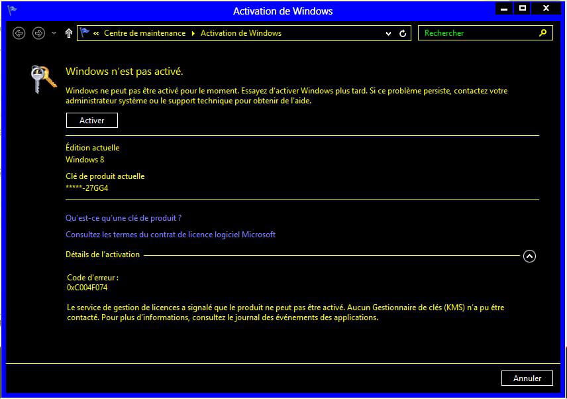Maximize the Activation de Windows window
Viewport: 567px width, 399px height.
click(x=522, y=9)
